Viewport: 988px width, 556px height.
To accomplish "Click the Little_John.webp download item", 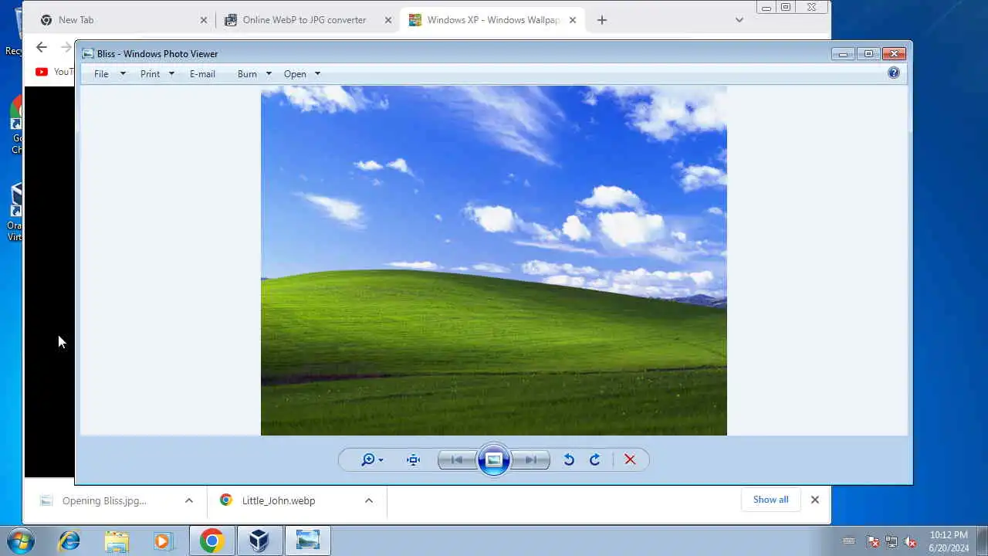I will pos(279,500).
